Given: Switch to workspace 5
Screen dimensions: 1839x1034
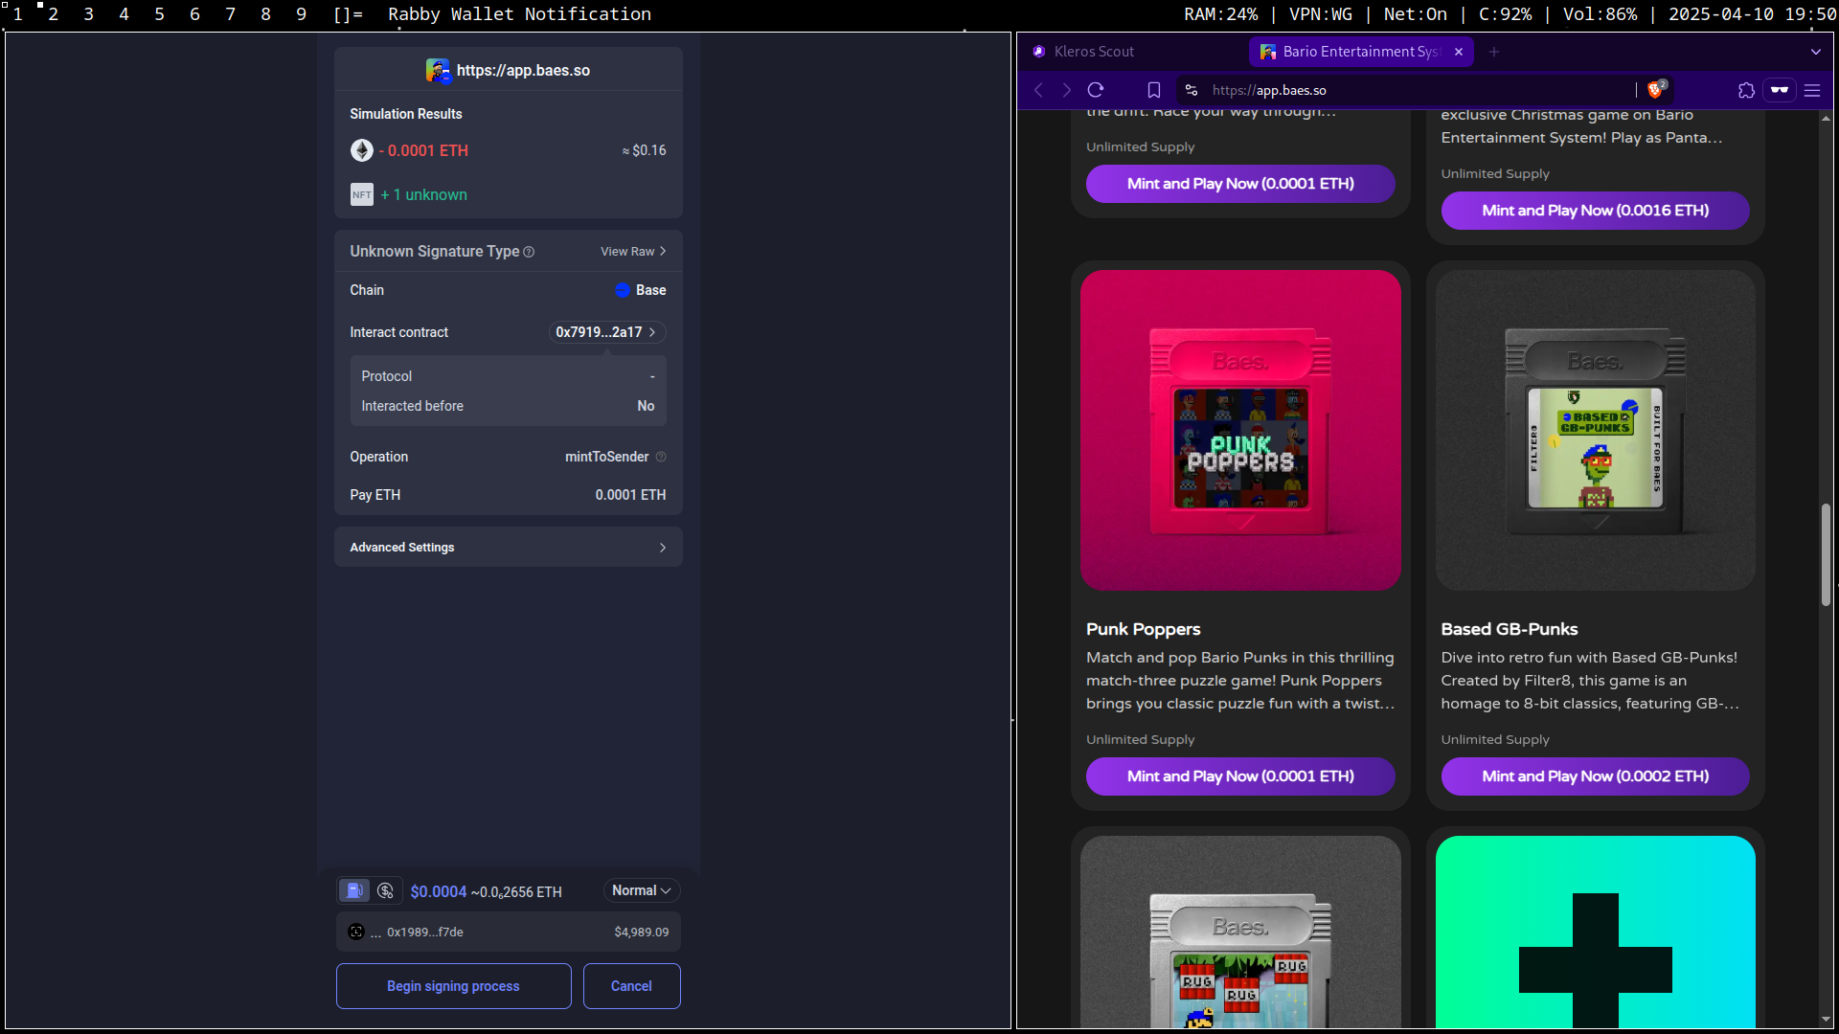Looking at the screenshot, I should point(159,14).
